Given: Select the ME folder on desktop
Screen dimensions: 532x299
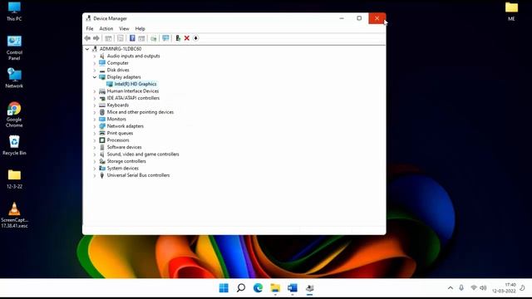Looking at the screenshot, I should [511, 12].
